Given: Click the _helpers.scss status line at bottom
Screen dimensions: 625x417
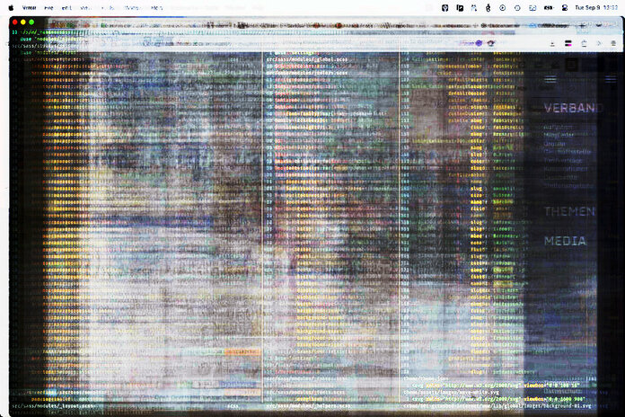Looking at the screenshot, I should coord(305,404).
